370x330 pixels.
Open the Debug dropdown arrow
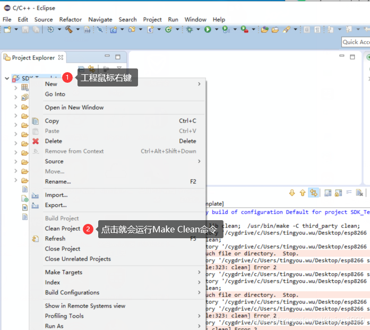pos(198,30)
